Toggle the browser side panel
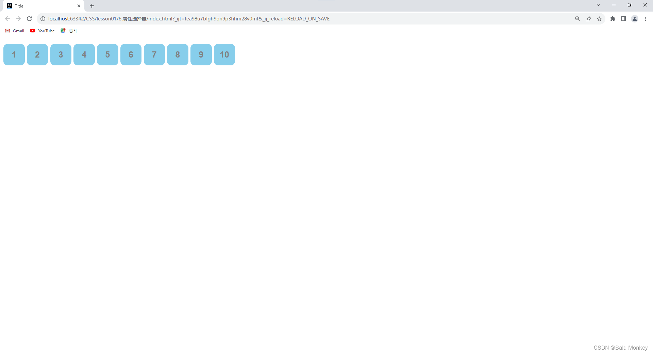This screenshot has width=653, height=354. [624, 19]
